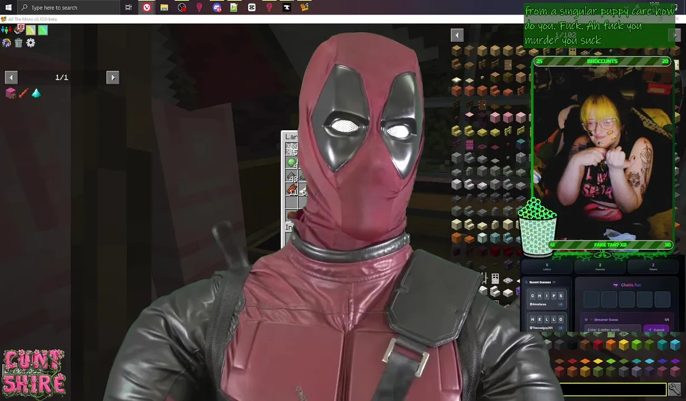Image resolution: width=686 pixels, height=401 pixels.
Task: Go to previous item list page
Action: [x=457, y=35]
